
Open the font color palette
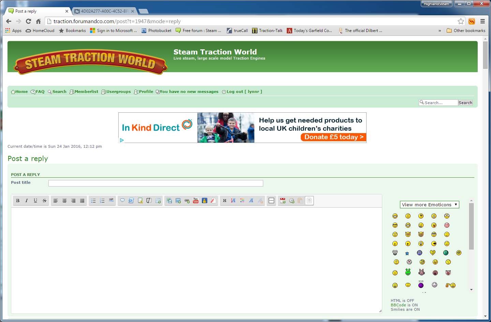click(242, 200)
